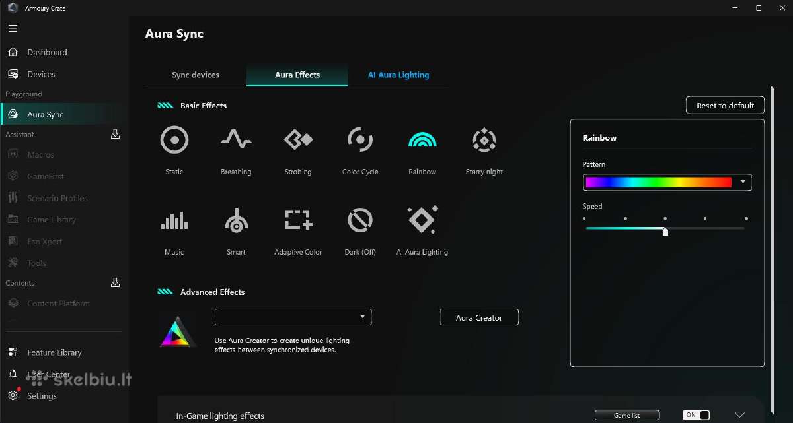Click the Armoury Crate logo in title bar
793x423 pixels.
(12, 8)
